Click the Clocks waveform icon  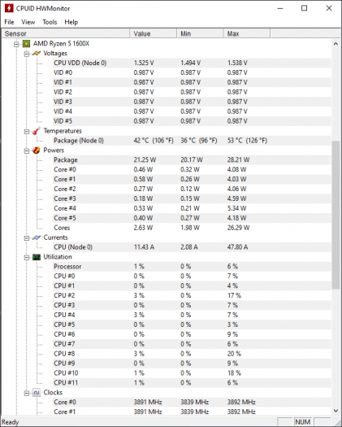point(37,393)
